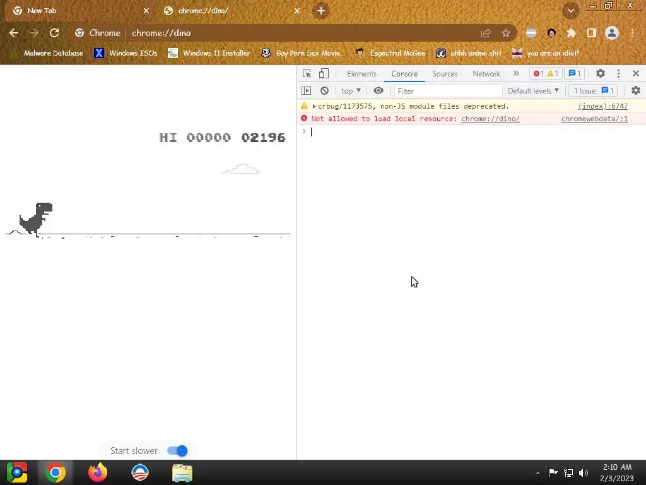The height and width of the screenshot is (485, 646).
Task: Close the New Tab tab
Action: tap(146, 11)
